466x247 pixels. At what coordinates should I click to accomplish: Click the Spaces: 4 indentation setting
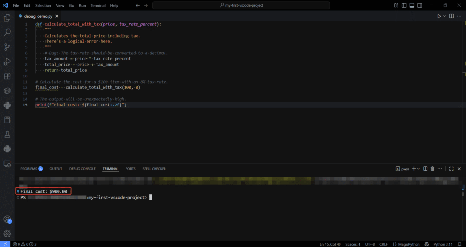pos(352,244)
